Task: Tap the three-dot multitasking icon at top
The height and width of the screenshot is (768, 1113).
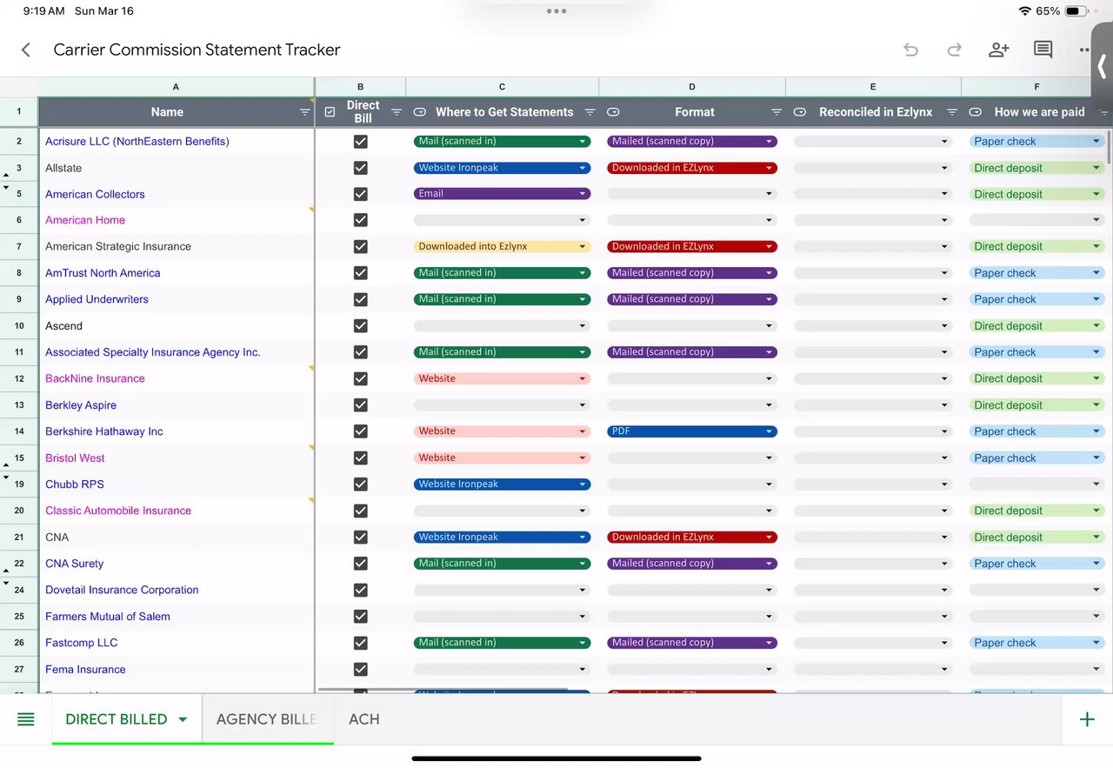Action: [556, 11]
